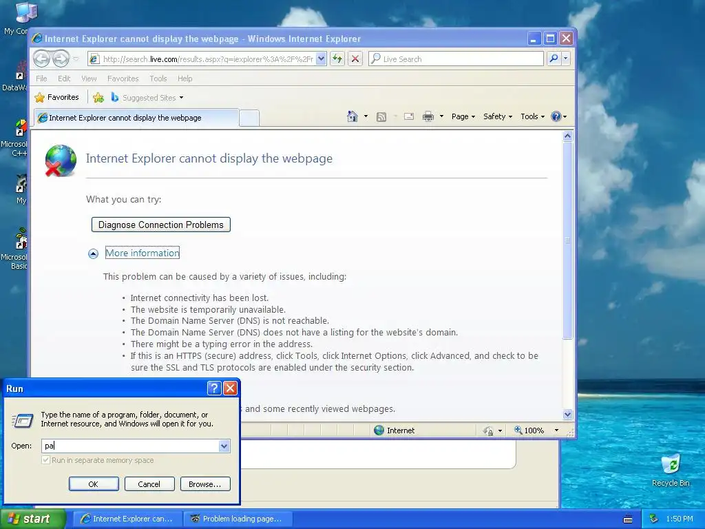Click Browse... in the Run dialog

click(x=205, y=484)
